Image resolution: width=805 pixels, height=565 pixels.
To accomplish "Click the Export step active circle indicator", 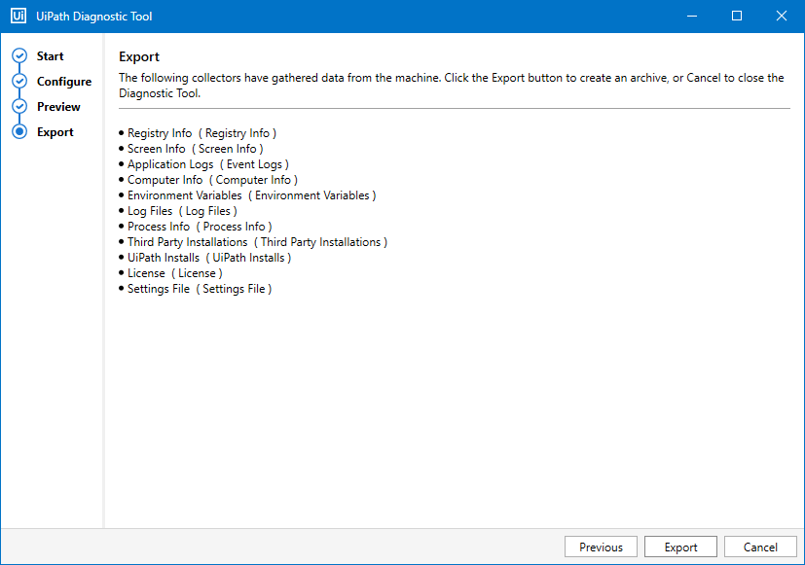I will pyautogui.click(x=19, y=132).
